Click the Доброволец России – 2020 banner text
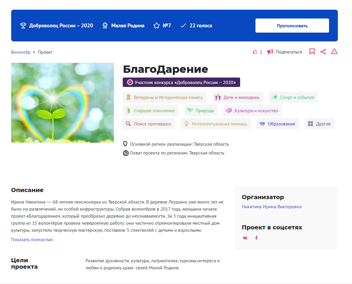Viewport: 352px width, 284px height. pos(61,26)
